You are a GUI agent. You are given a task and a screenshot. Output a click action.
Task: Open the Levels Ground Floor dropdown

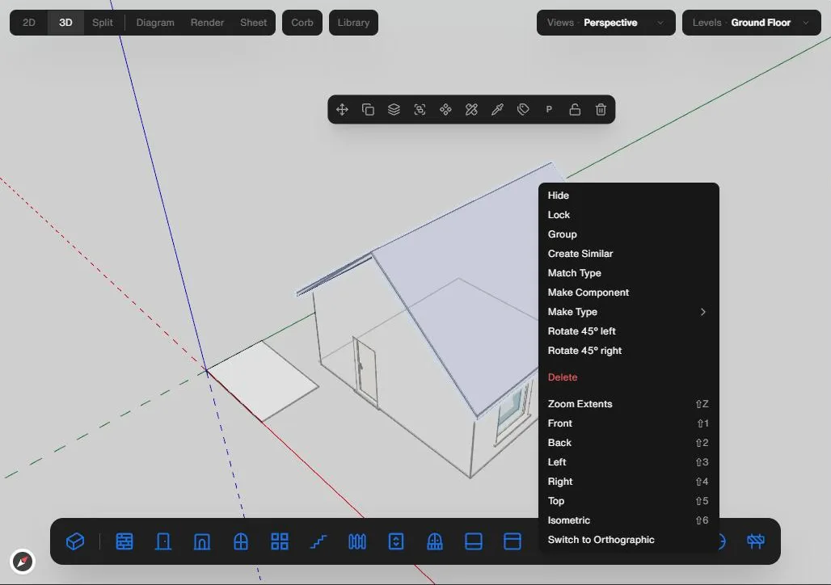(752, 23)
